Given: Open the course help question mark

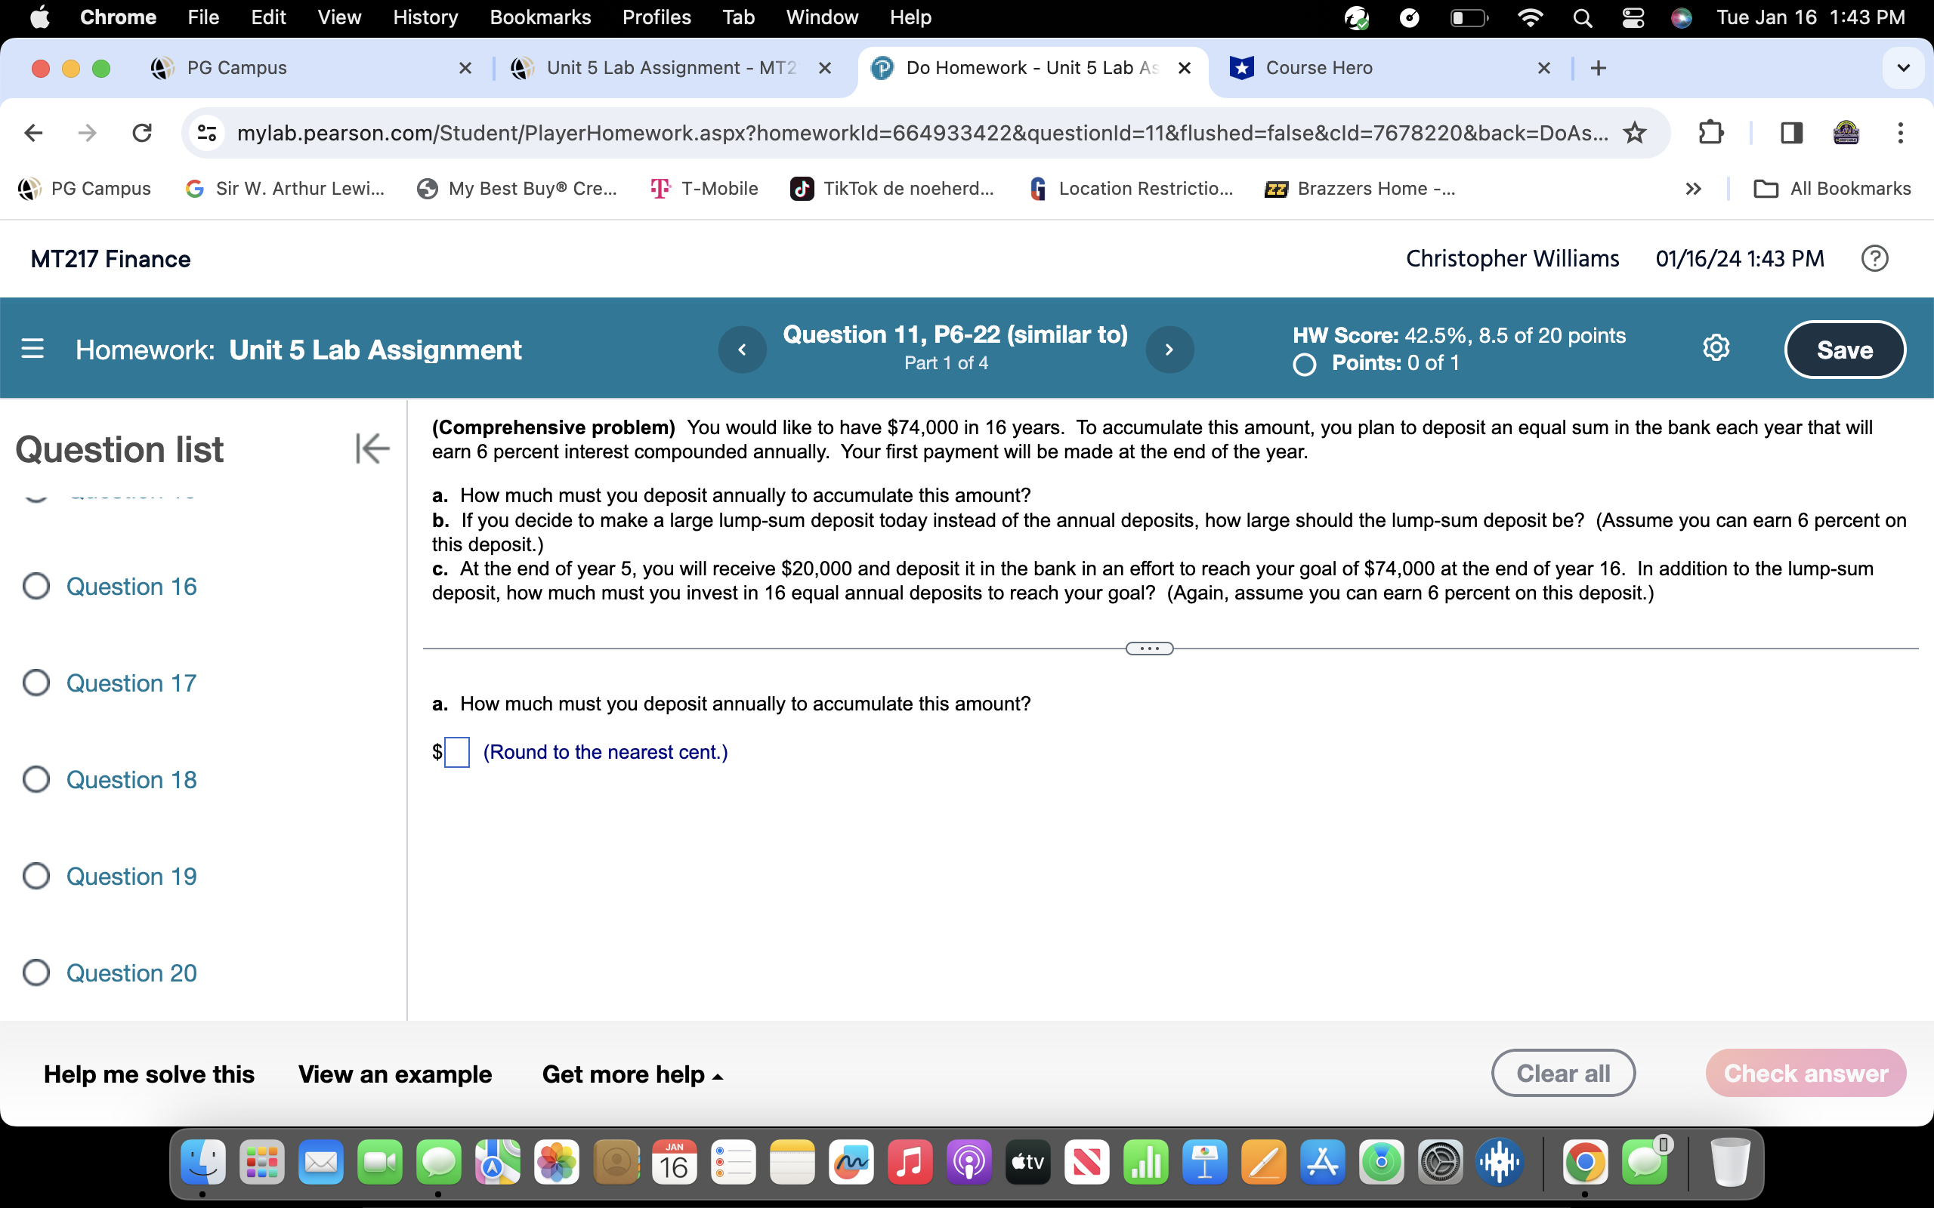Looking at the screenshot, I should tap(1874, 258).
